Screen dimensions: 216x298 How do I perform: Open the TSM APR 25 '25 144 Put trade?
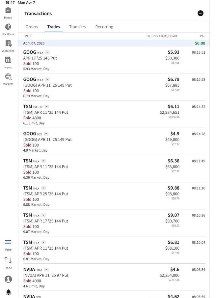point(114,196)
